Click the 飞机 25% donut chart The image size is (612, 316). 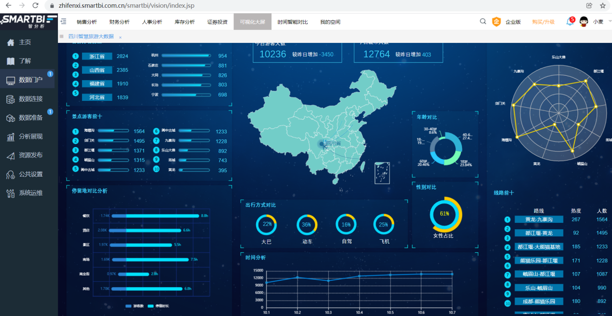[x=384, y=224]
